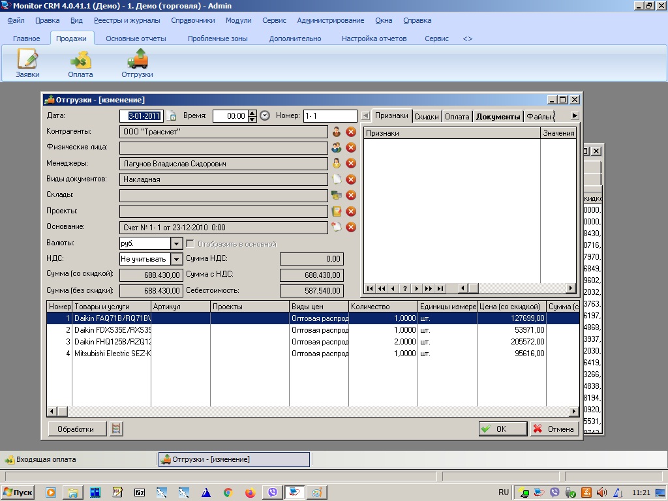
Task: Open the Валюты currency dropdown showing руб.
Action: pyautogui.click(x=176, y=243)
